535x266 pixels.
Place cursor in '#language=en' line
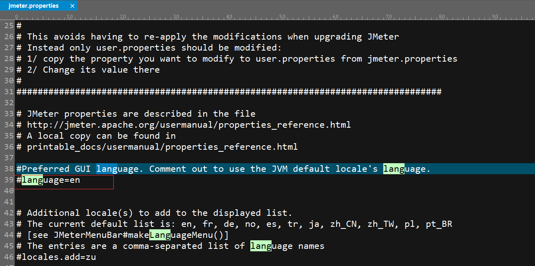click(x=48, y=180)
